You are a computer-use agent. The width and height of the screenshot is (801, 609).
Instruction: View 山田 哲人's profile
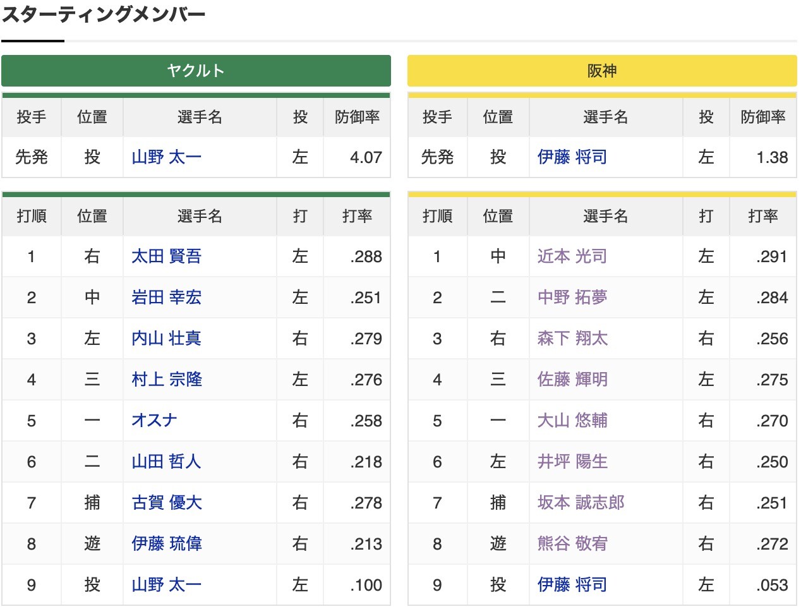[165, 461]
